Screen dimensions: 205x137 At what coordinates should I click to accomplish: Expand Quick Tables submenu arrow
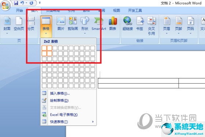(93, 122)
